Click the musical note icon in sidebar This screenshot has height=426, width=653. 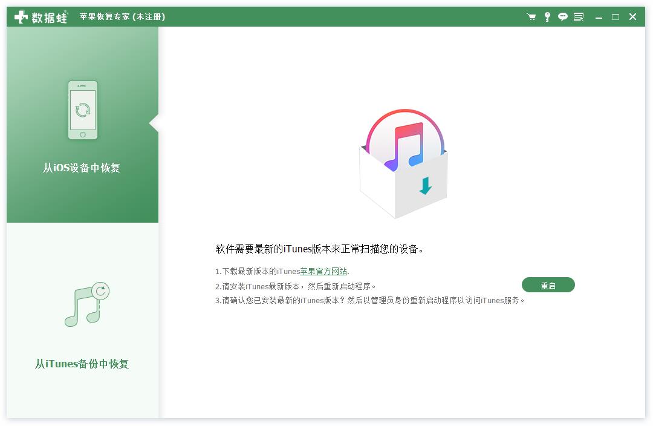coord(82,304)
